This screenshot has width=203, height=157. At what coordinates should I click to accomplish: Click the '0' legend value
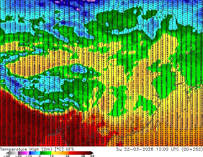click(40, 156)
